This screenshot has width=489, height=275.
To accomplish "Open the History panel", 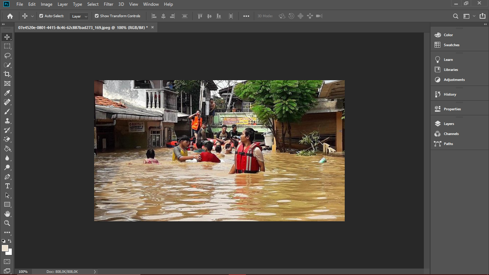I will 450,94.
